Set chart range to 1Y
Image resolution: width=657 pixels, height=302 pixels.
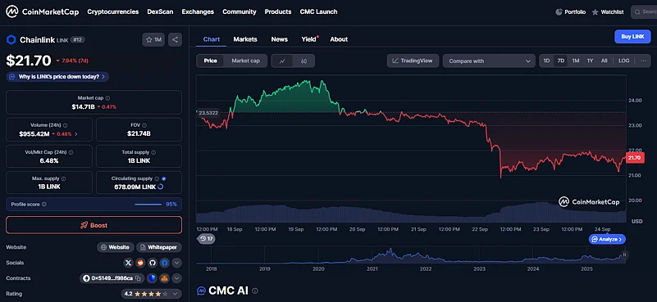590,61
